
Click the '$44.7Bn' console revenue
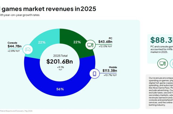(x=15, y=46)
